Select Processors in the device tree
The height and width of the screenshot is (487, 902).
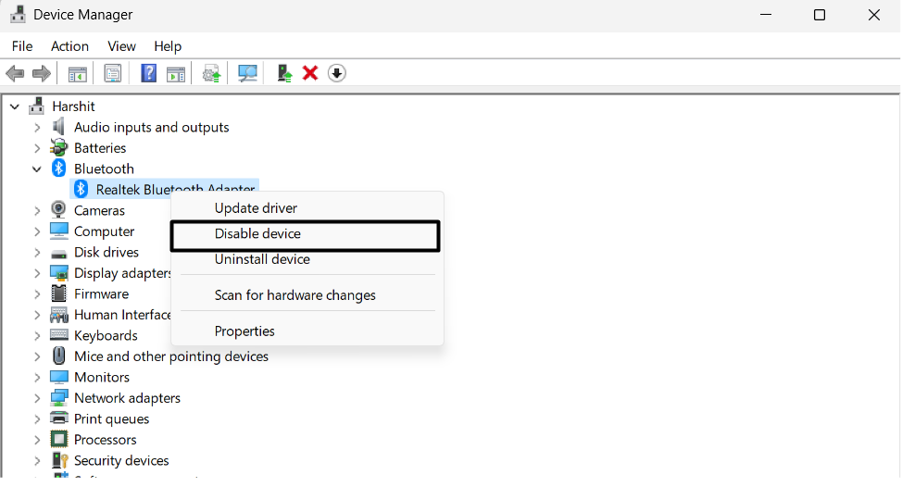(x=105, y=440)
